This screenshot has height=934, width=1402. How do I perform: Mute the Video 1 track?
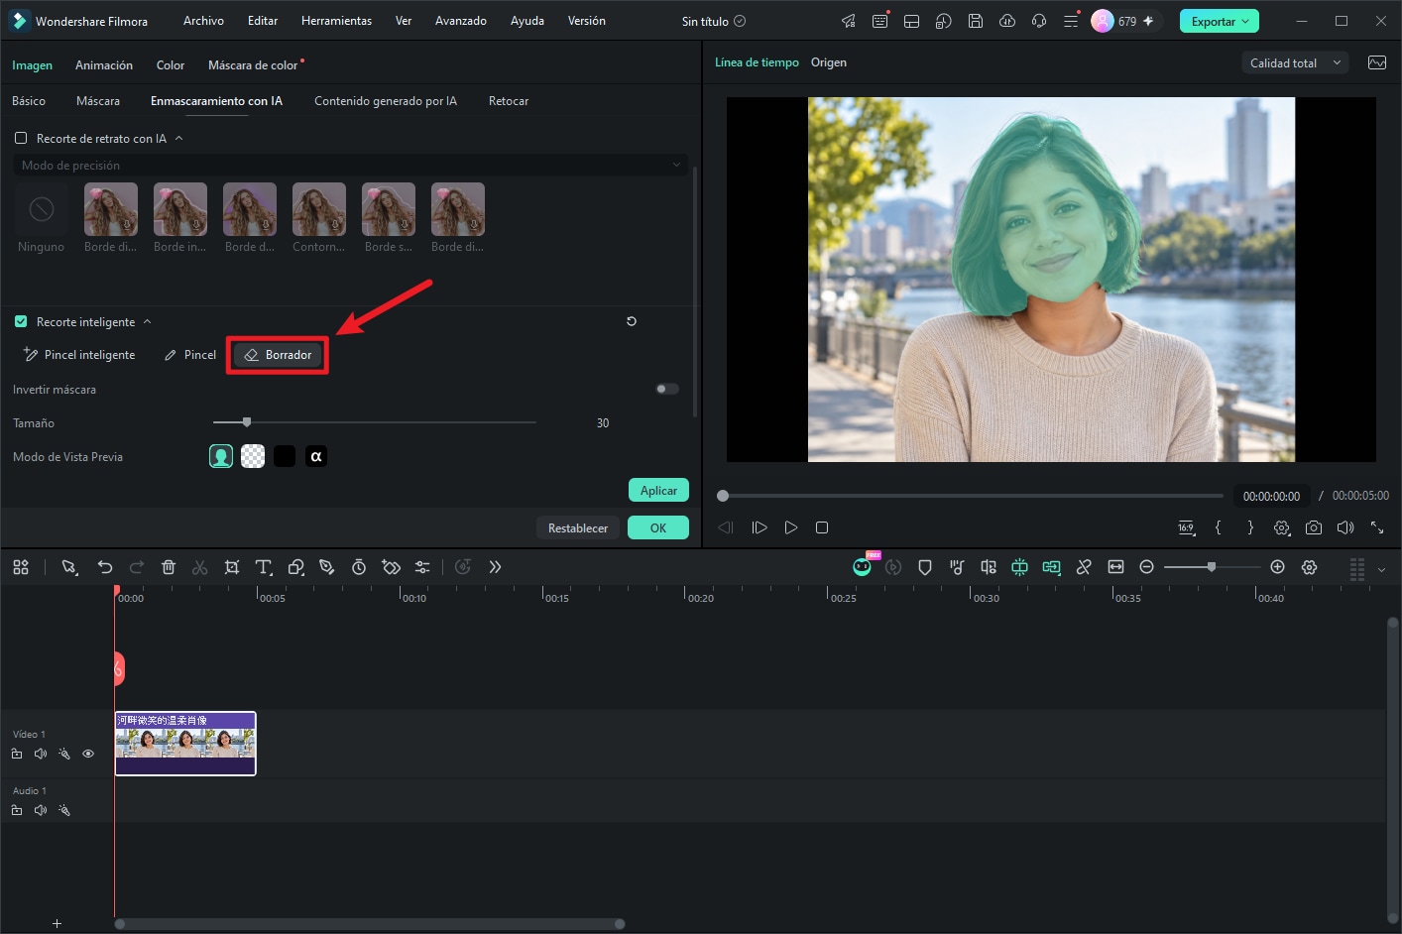click(41, 754)
